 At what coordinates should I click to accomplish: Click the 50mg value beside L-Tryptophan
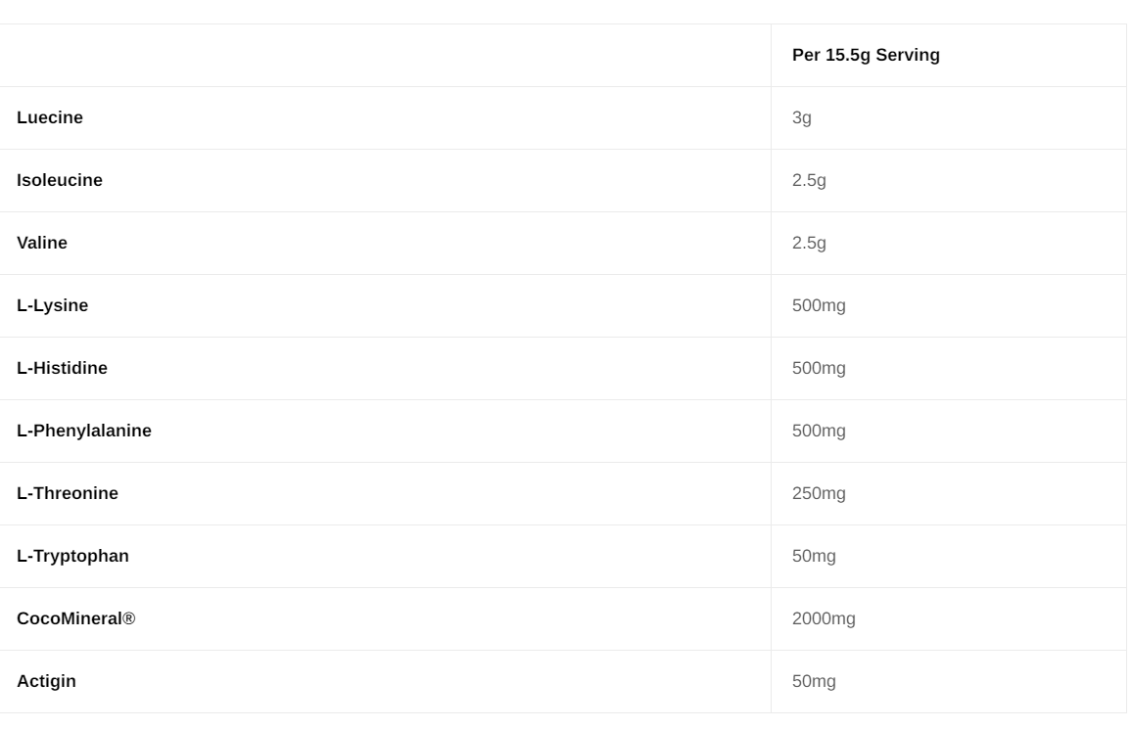click(814, 556)
